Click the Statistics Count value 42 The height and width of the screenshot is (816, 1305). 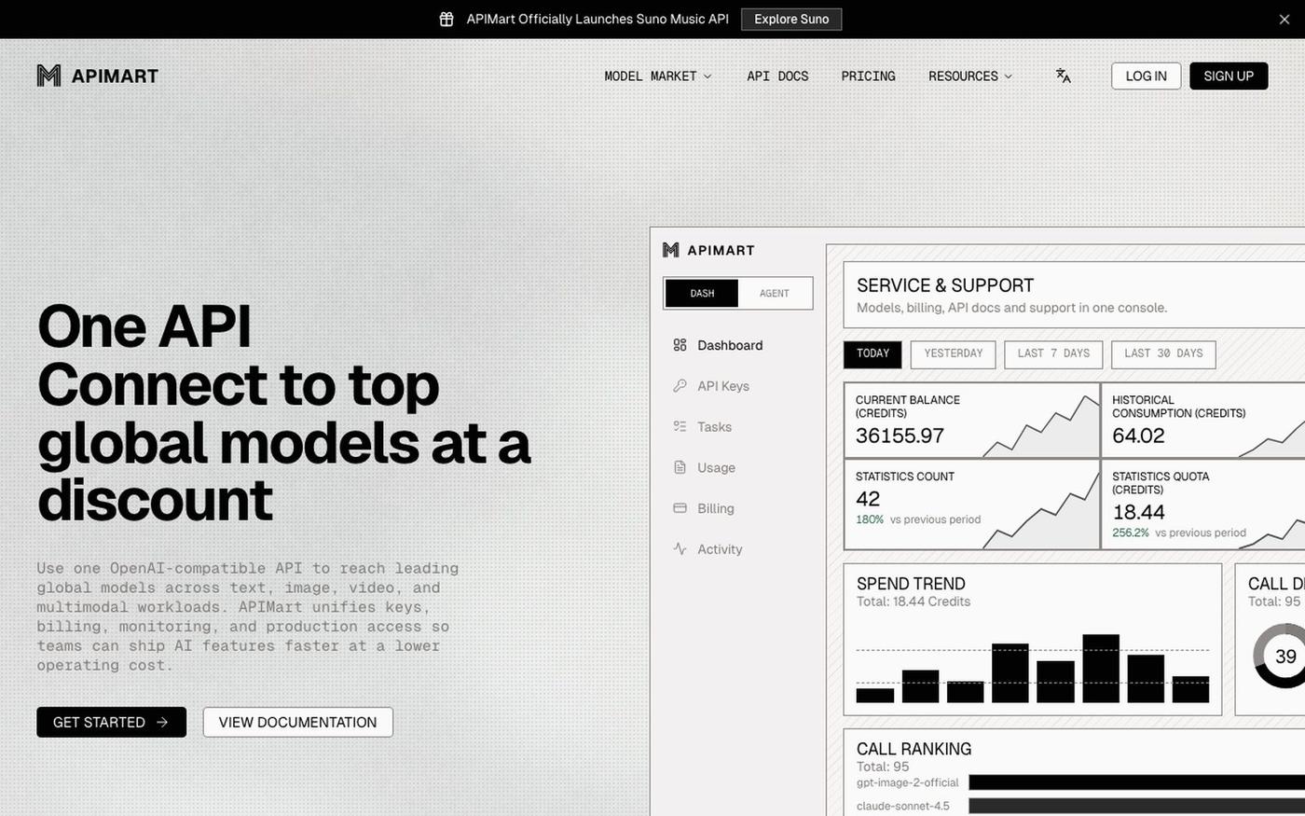(x=868, y=499)
